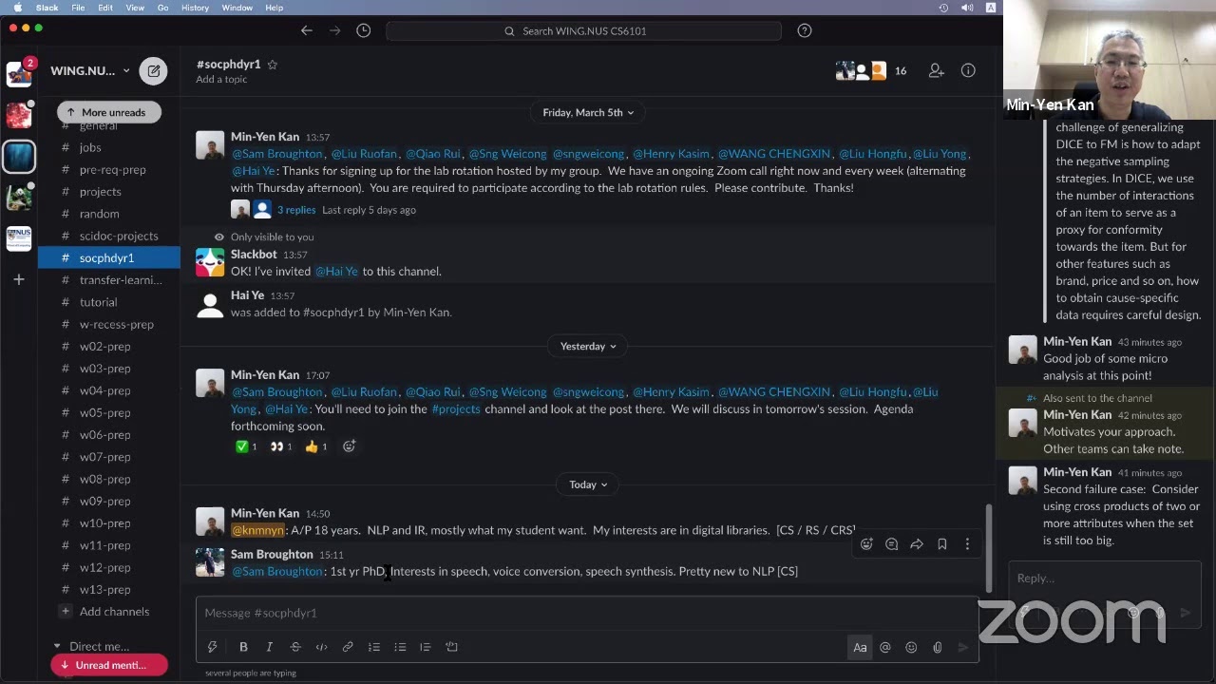Toggle the Aa formatting toolbar button
This screenshot has width=1216, height=684.
coord(860,647)
